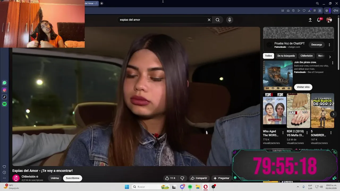Click Visitar sitio on pirate ad
The image size is (340, 191).
(x=303, y=87)
